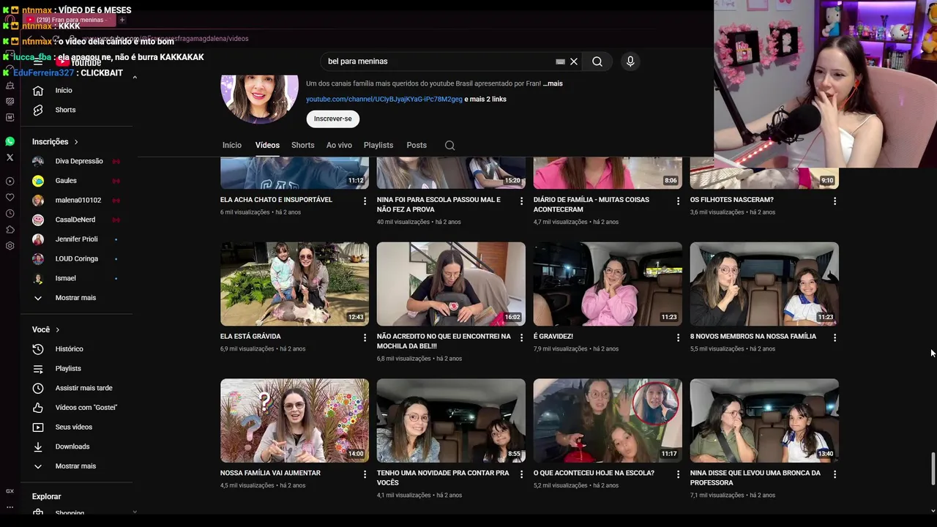Screen dimensions: 937x527
Task: Open X (Twitter) in the Opera sidebar
Action: [x=10, y=157]
